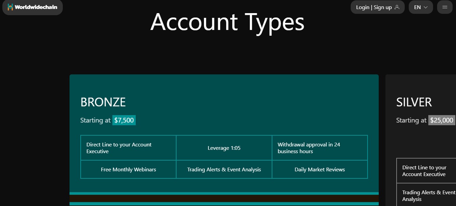456x206 pixels.
Task: Click the $7,500 starting price badge
Action: click(124, 120)
